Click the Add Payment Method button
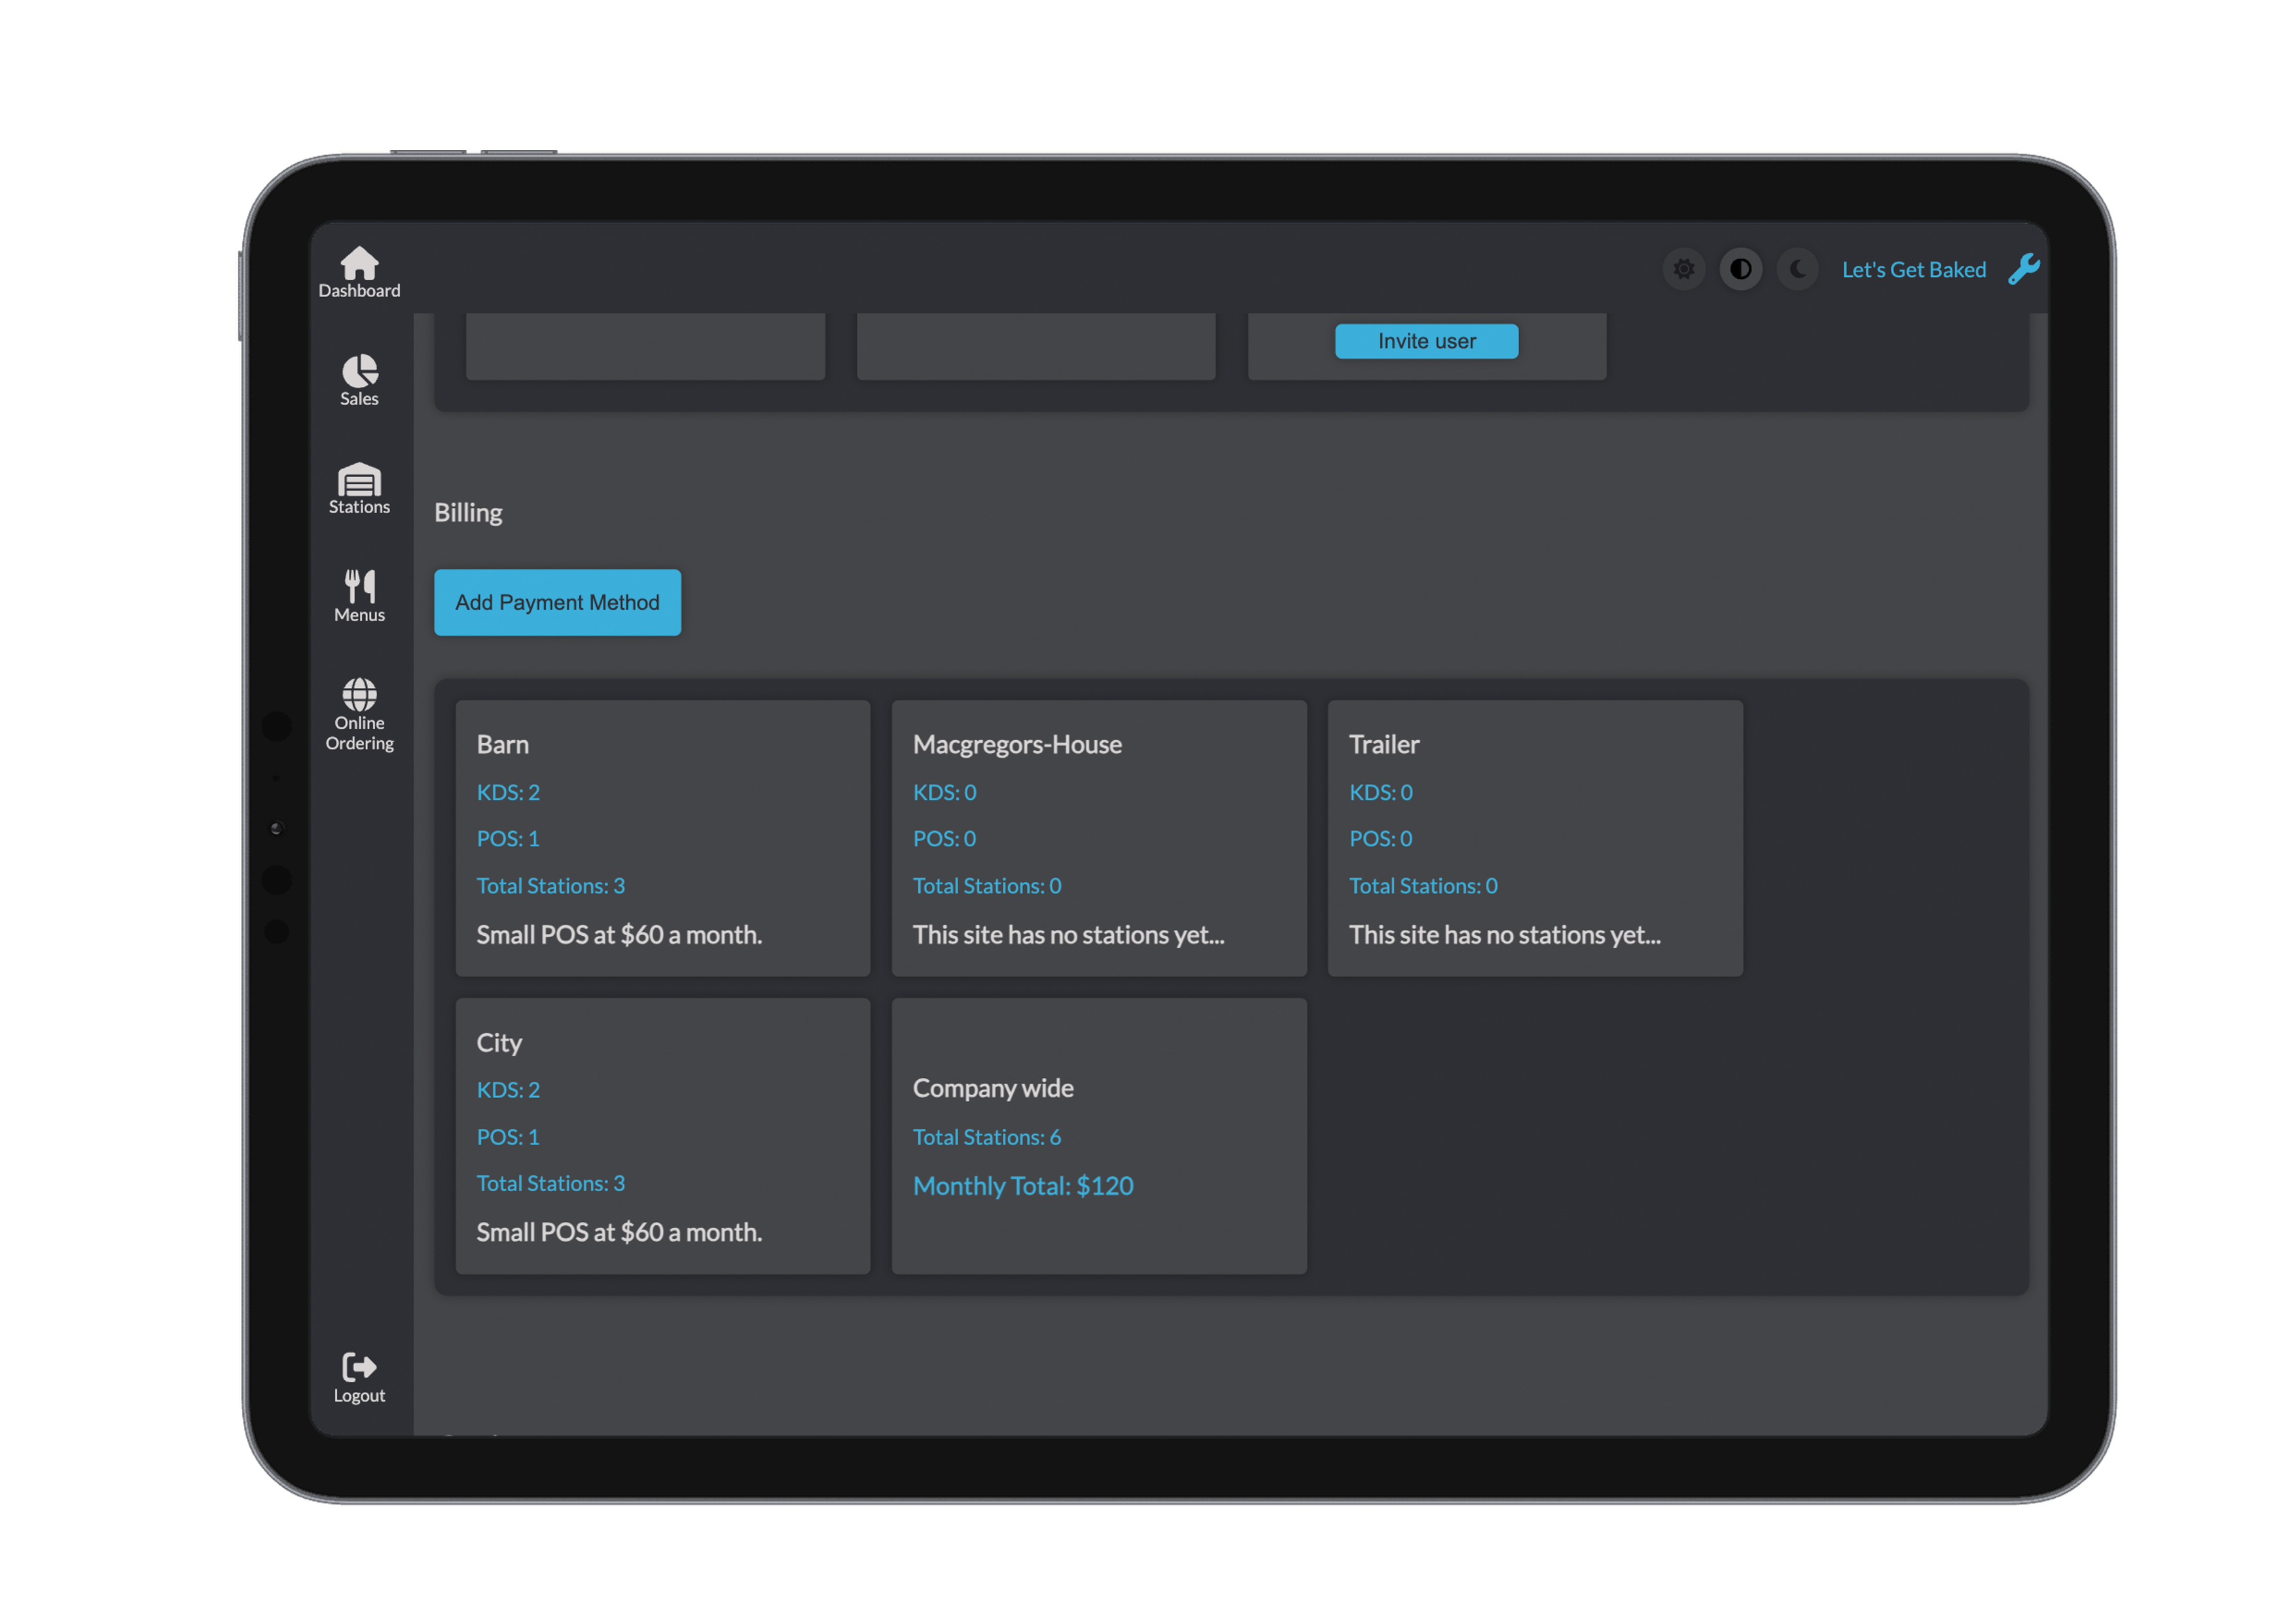2296x1623 pixels. coord(556,602)
